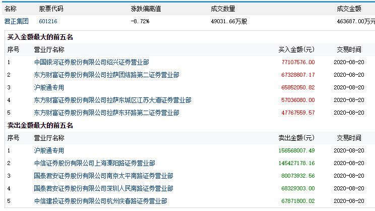Viewport: 375px width, 211px height.
Task: Click 交易时间 header in buy table
Action: (349, 49)
